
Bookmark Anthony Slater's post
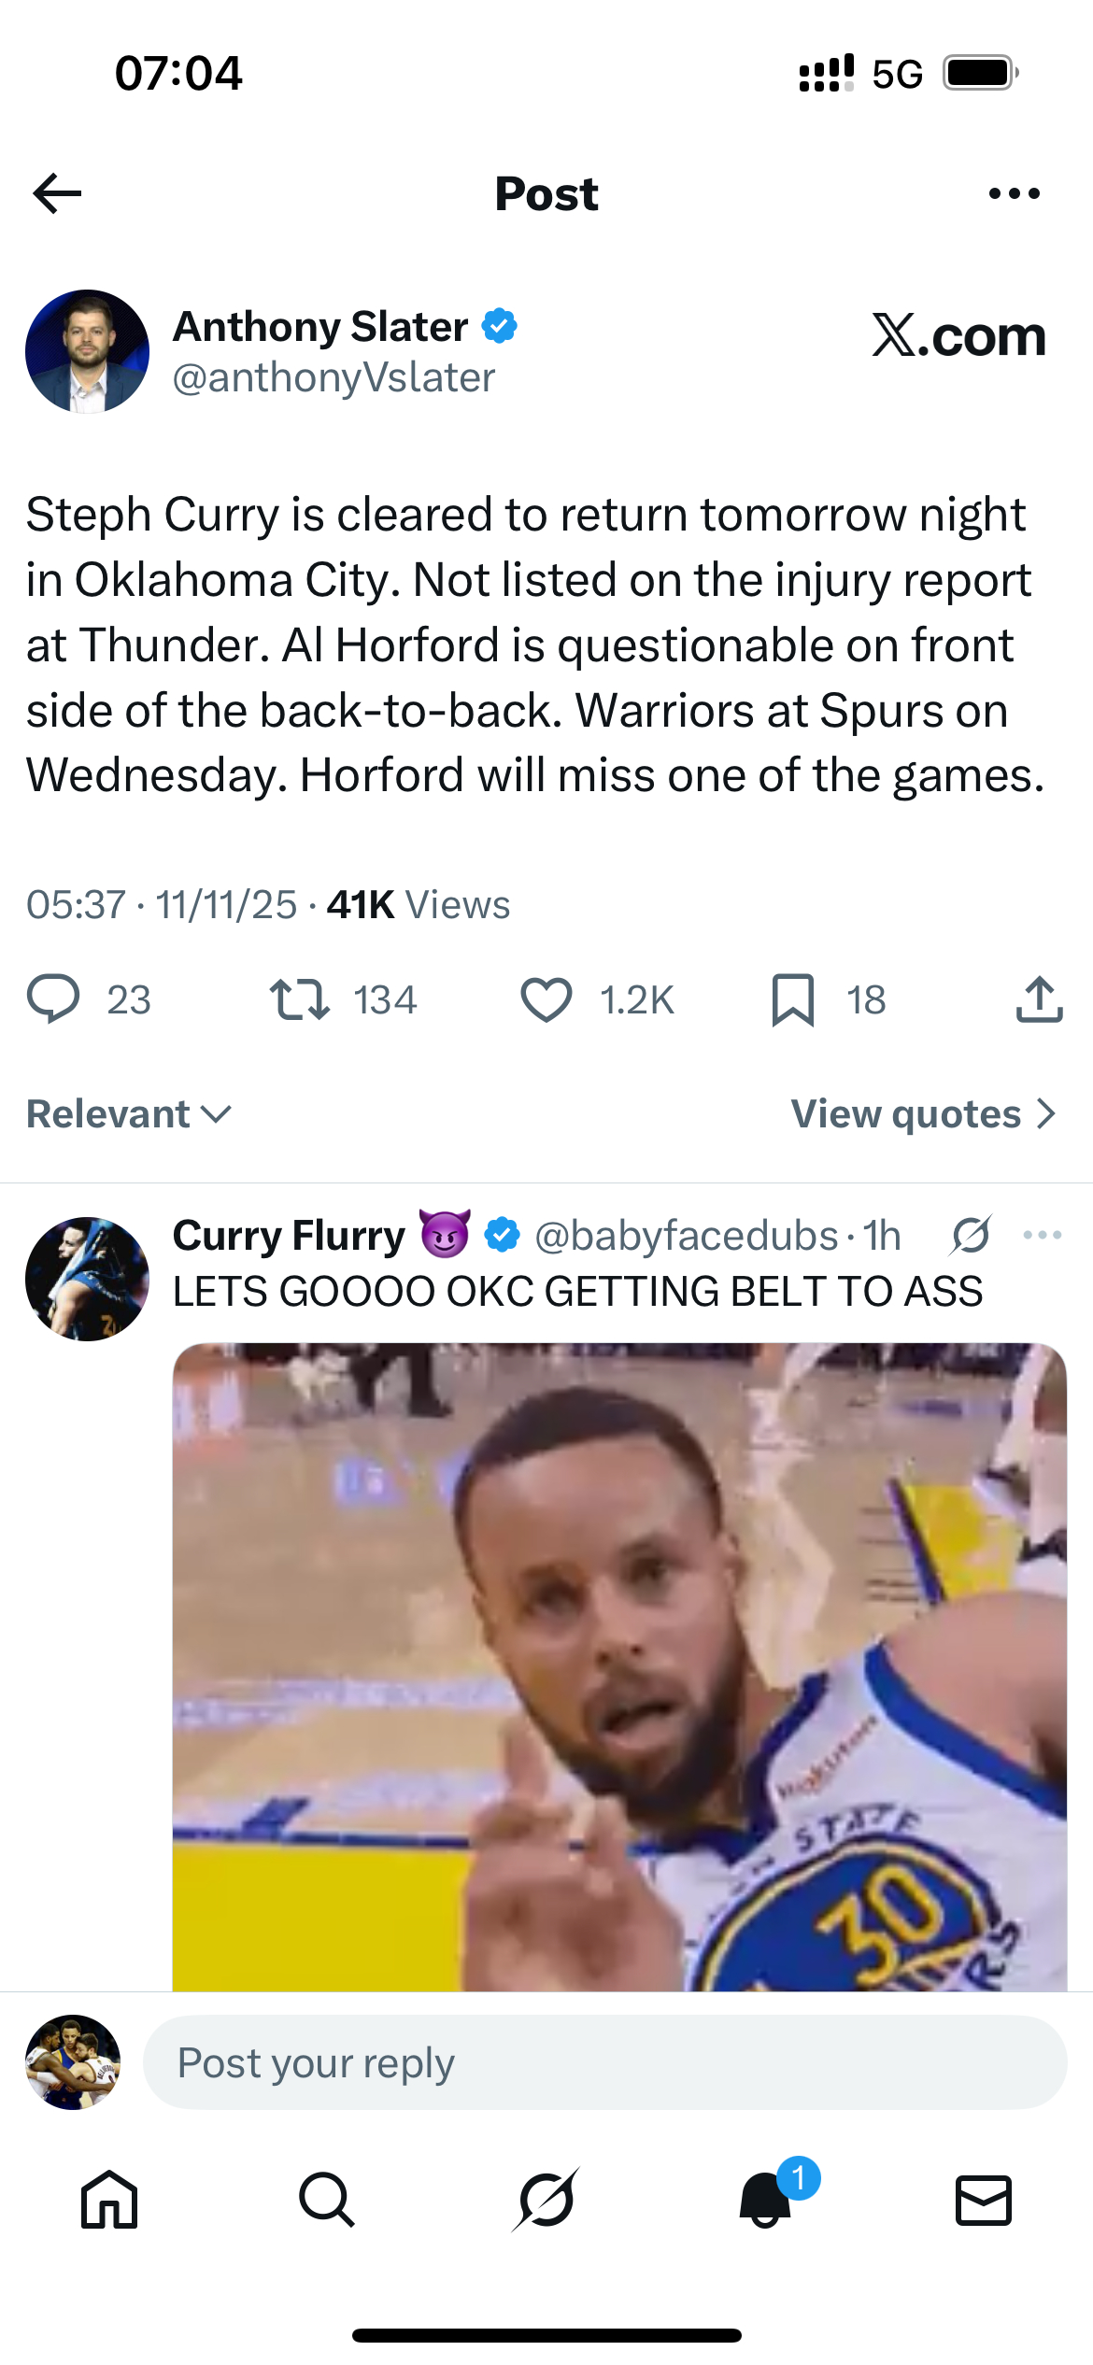pos(792,999)
